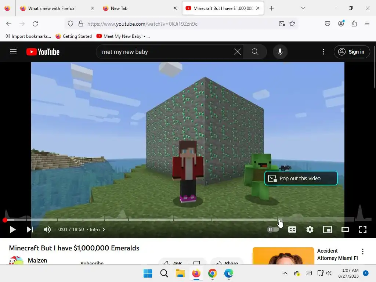Image resolution: width=376 pixels, height=282 pixels.
Task: Show hidden system tray icons
Action: point(285,273)
